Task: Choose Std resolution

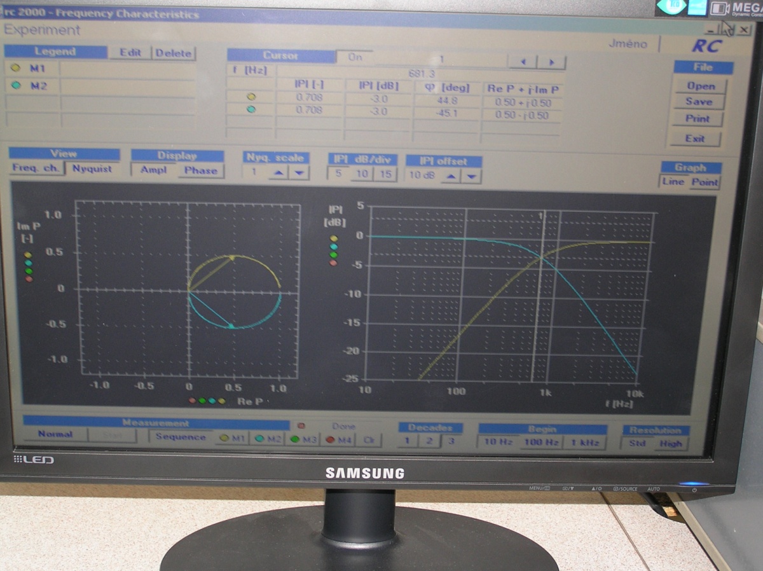Action: (x=638, y=443)
